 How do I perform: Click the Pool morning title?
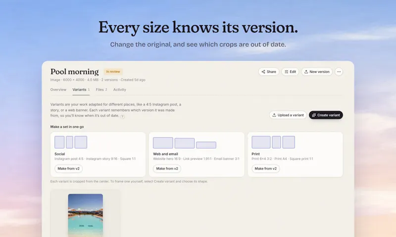point(75,72)
